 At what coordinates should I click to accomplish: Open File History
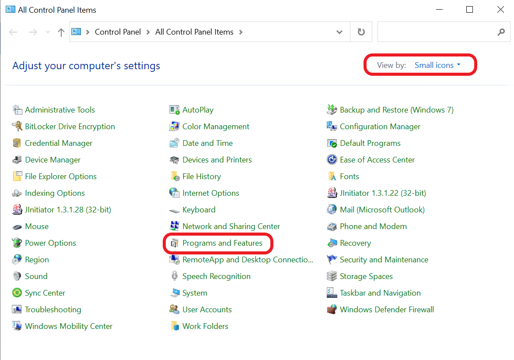pyautogui.click(x=201, y=176)
